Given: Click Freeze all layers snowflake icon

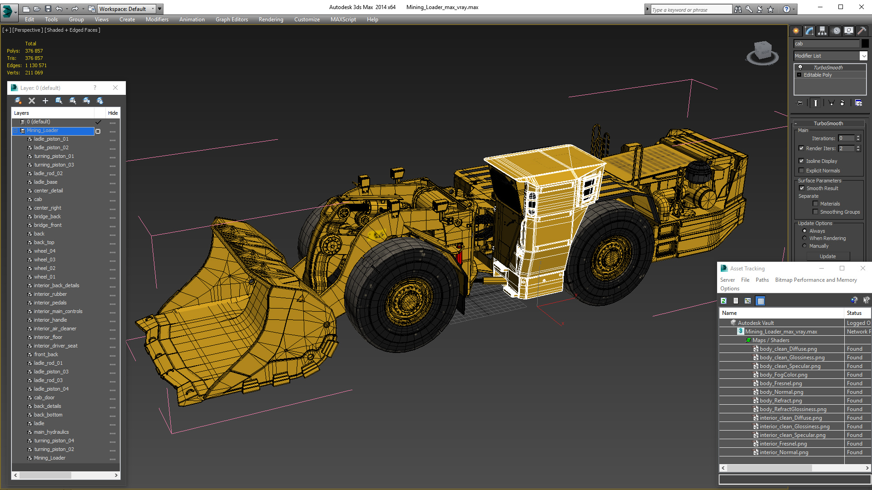Looking at the screenshot, I should click(100, 101).
